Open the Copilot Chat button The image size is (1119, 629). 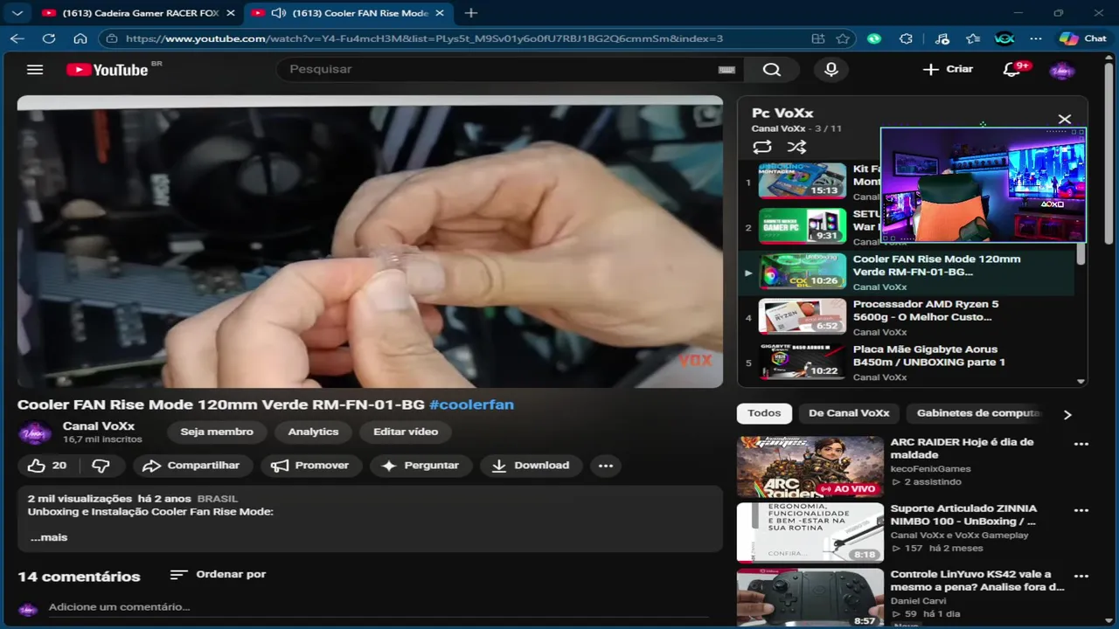tap(1083, 38)
